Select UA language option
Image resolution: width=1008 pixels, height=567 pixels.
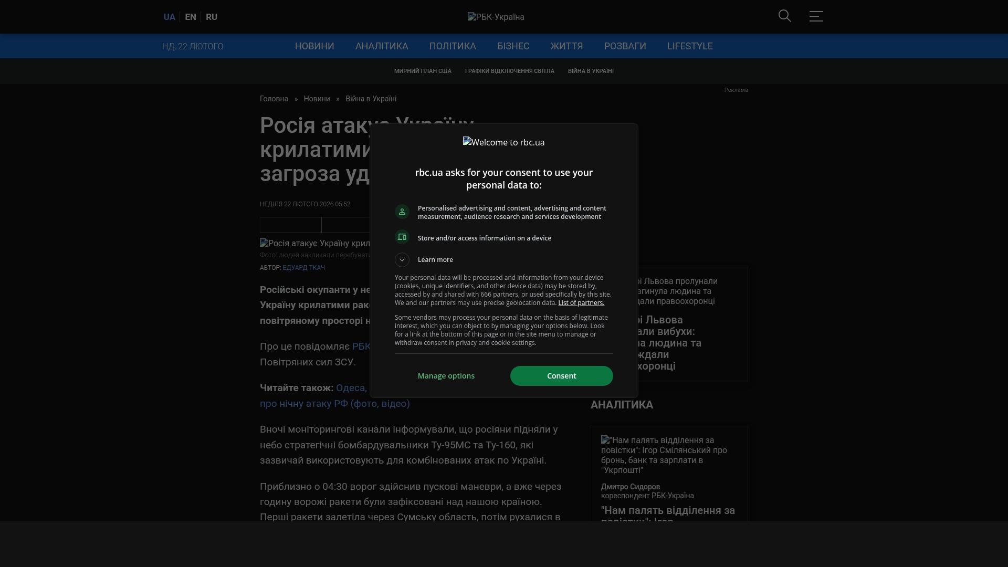pyautogui.click(x=169, y=17)
